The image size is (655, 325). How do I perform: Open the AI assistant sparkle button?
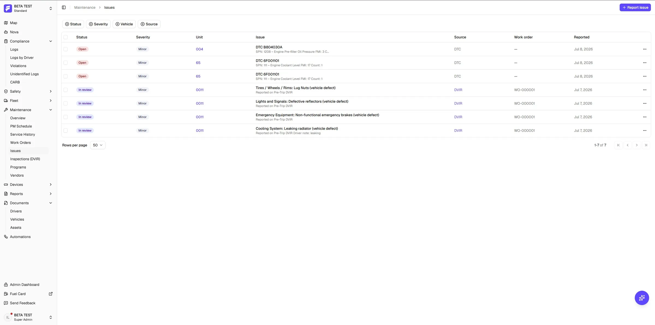click(x=642, y=298)
